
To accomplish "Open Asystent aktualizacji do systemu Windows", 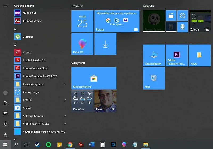I will [x=40, y=132].
